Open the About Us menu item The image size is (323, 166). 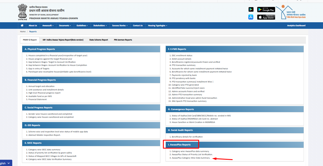pyautogui.click(x=33, y=26)
